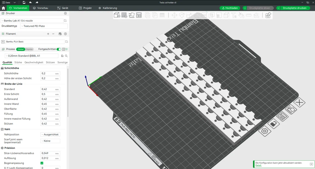Click the Schichthöhe value field
Screen dimensions: 315x169
click(50, 74)
